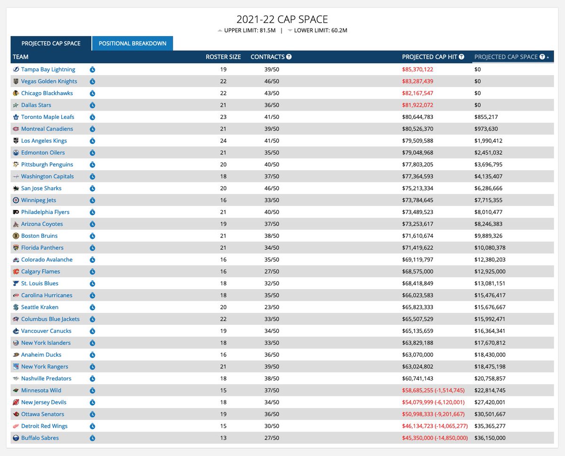Click the clock icon beside Pittsburgh Penguins
Screen dimensions: 565x456
click(92, 165)
